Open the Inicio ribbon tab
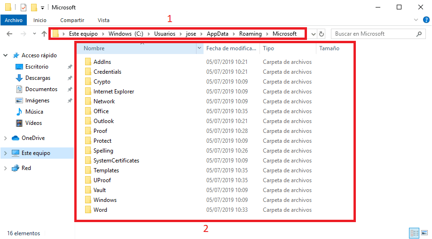This screenshot has width=432, height=239. [40, 20]
